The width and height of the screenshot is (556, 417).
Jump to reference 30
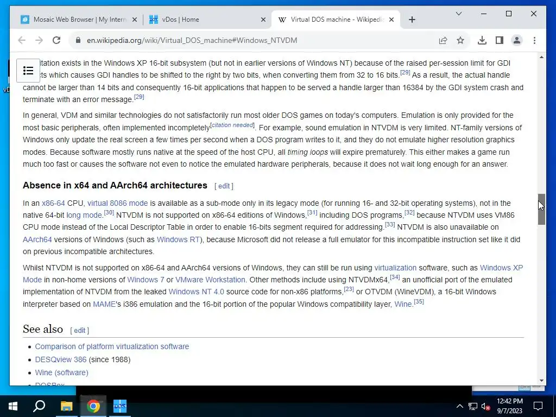click(109, 212)
